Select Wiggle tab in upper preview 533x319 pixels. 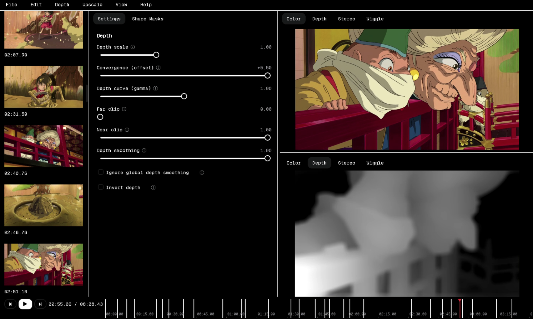[375, 19]
